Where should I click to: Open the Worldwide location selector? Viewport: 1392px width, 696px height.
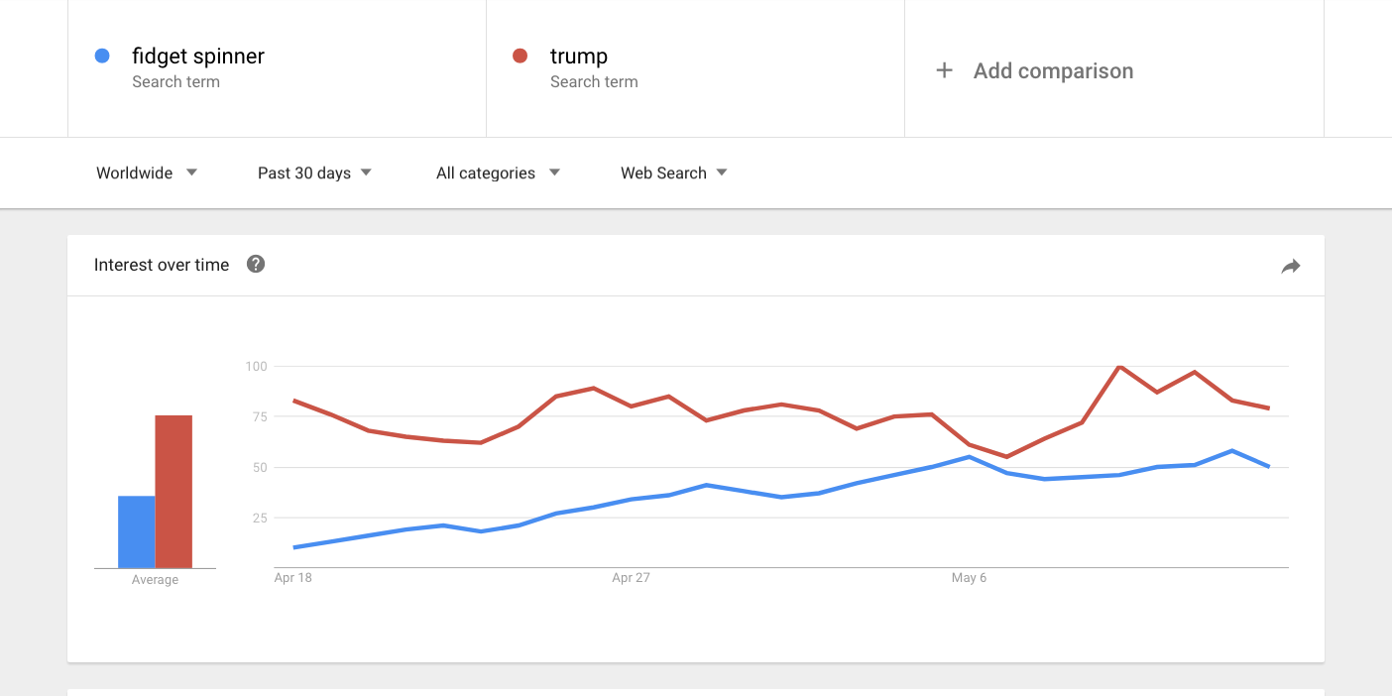(134, 173)
